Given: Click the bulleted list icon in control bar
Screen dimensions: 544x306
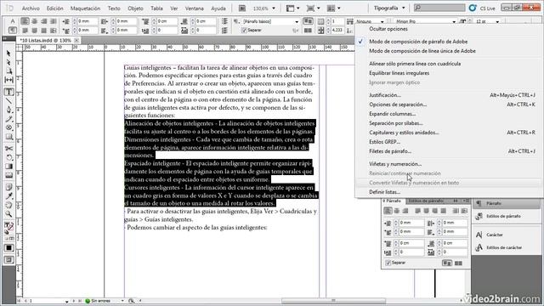Looking at the screenshot, I should tap(224, 21).
